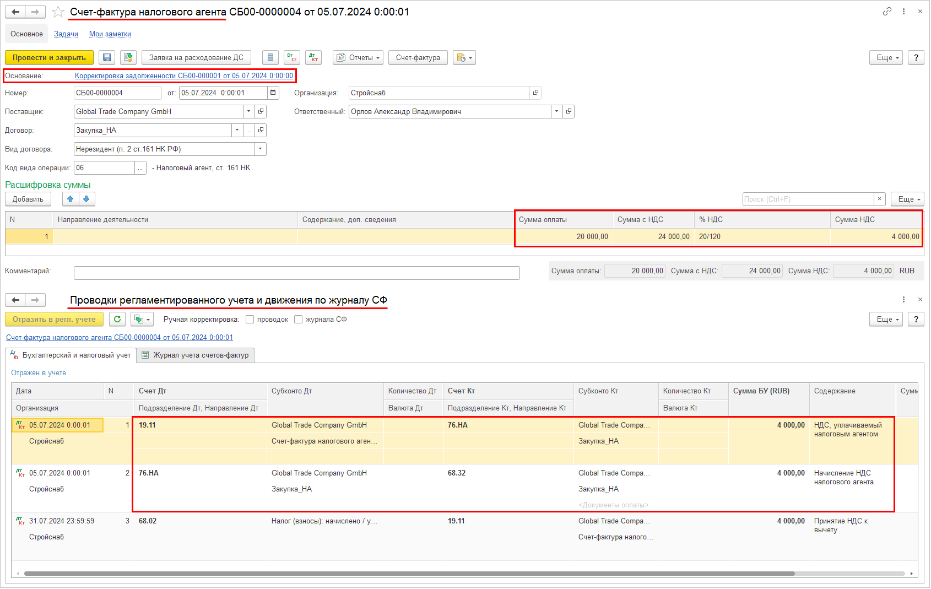The height and width of the screenshot is (589, 931).
Task: Open the postings register-switch dropdown icon
Action: [142, 319]
